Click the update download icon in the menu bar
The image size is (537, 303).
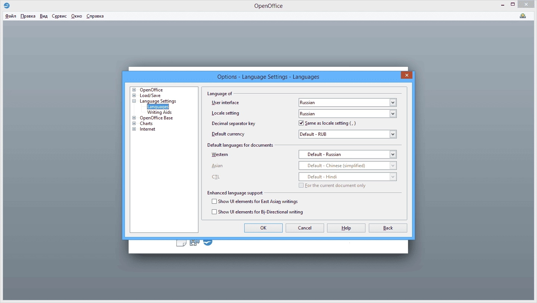point(523,16)
